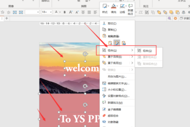Screen dimensions: 190x127
Task: Choose 组合(G) in the group submenu
Action: pyautogui.click(x=149, y=51)
